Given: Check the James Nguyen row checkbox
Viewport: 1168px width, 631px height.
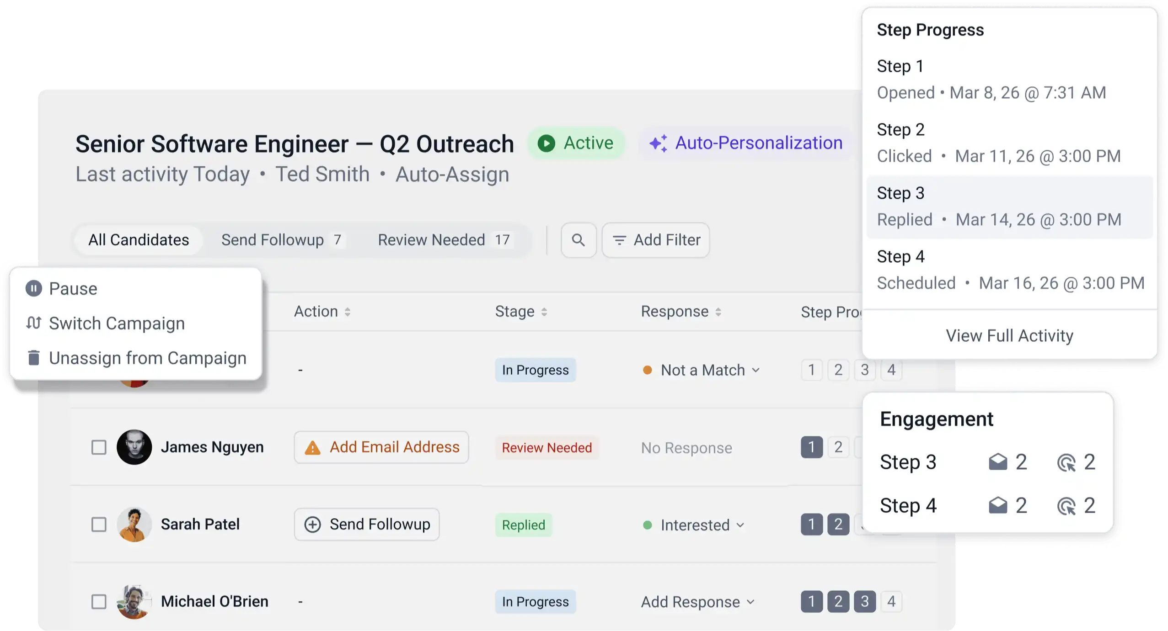Looking at the screenshot, I should (x=99, y=447).
